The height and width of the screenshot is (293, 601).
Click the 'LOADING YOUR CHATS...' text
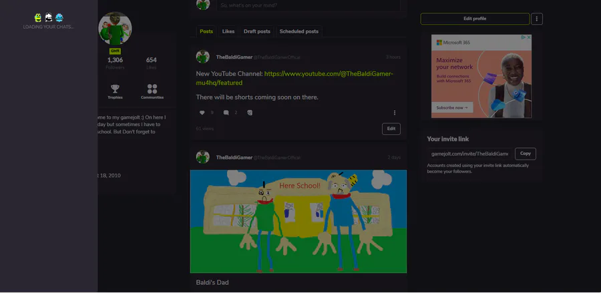[48, 27]
